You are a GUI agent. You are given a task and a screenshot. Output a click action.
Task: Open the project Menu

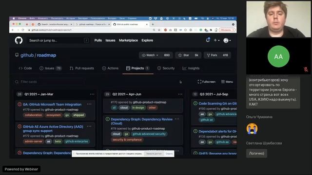tap(227, 82)
